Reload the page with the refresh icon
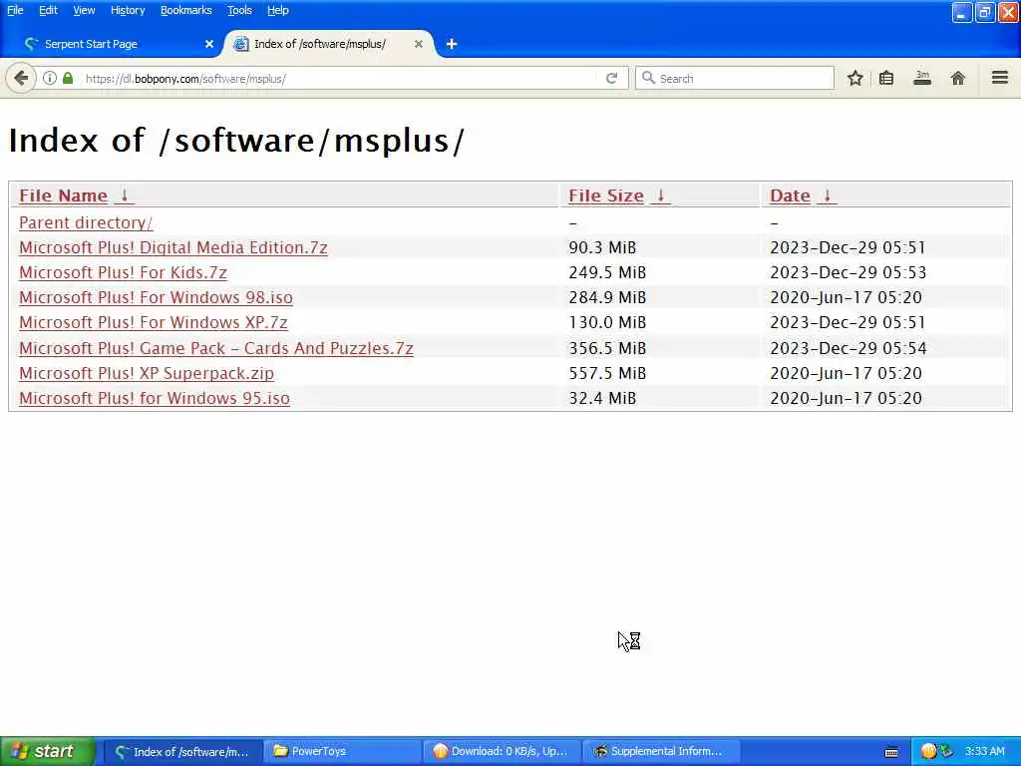Image resolution: width=1021 pixels, height=766 pixels. [x=611, y=78]
